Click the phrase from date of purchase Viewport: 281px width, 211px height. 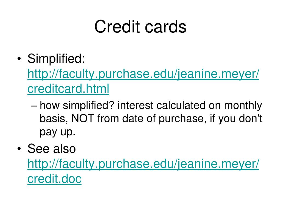(x=151, y=119)
